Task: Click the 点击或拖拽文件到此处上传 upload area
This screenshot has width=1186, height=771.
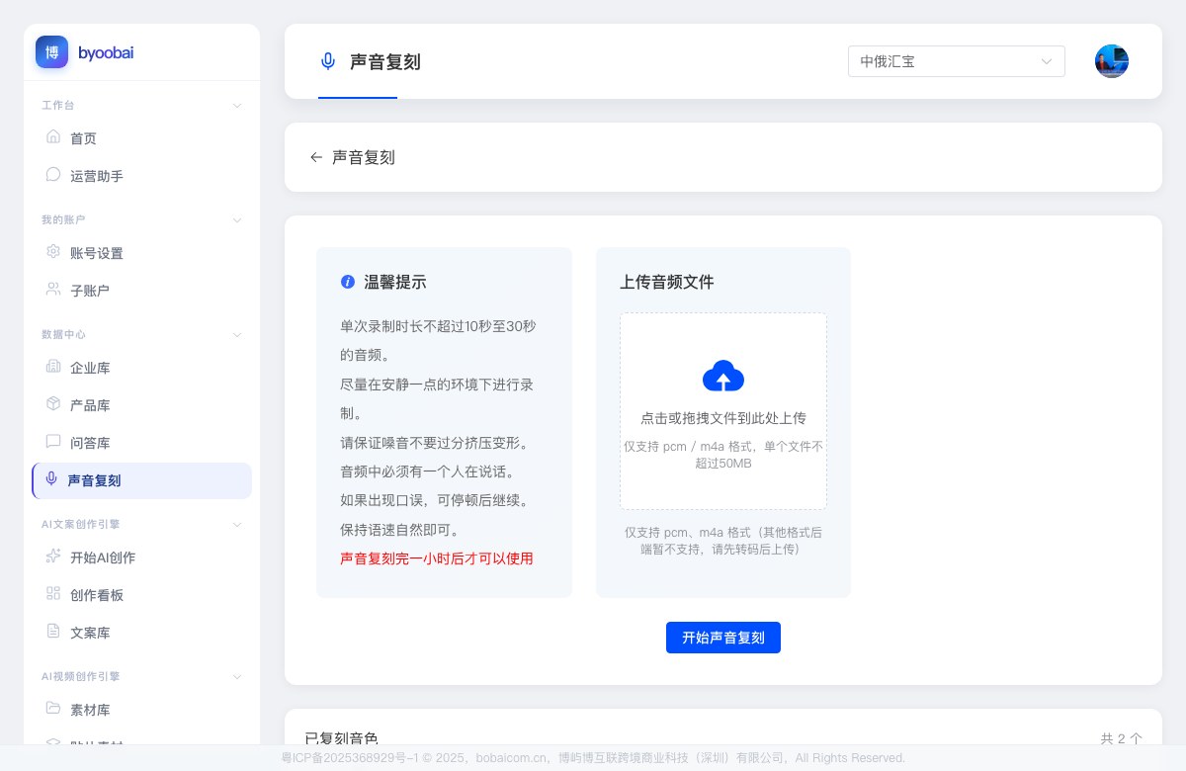Action: [723, 411]
